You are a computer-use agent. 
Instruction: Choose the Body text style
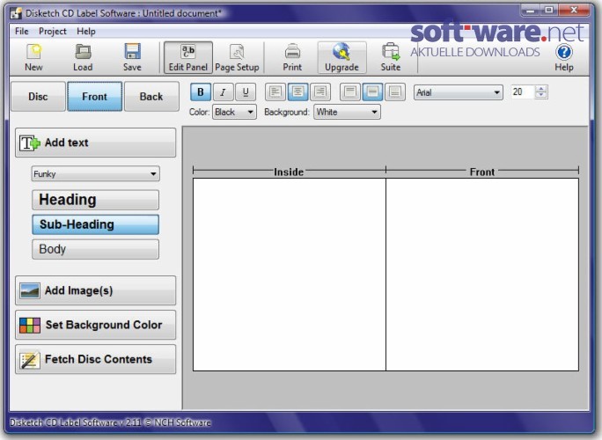point(95,249)
